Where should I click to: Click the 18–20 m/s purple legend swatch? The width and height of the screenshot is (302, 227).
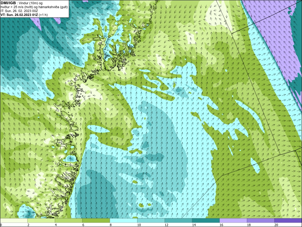261,220
